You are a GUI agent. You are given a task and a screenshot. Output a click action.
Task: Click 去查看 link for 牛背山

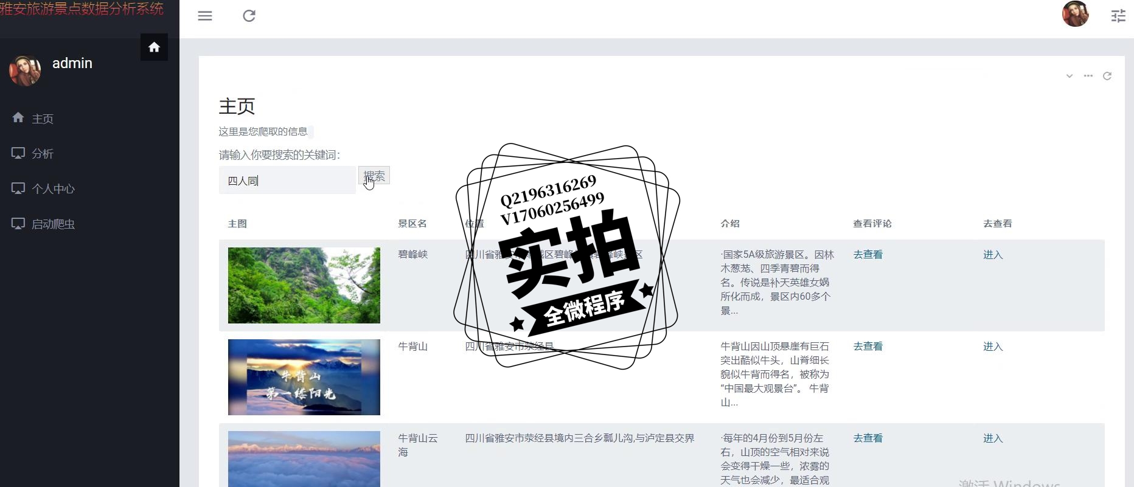868,347
